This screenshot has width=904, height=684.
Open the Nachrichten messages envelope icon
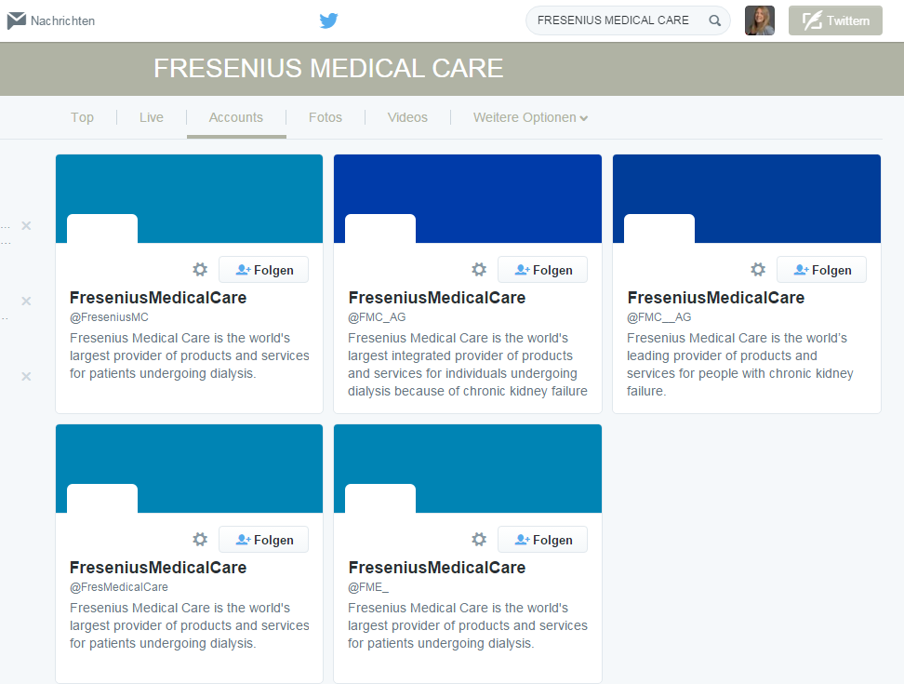click(x=17, y=20)
